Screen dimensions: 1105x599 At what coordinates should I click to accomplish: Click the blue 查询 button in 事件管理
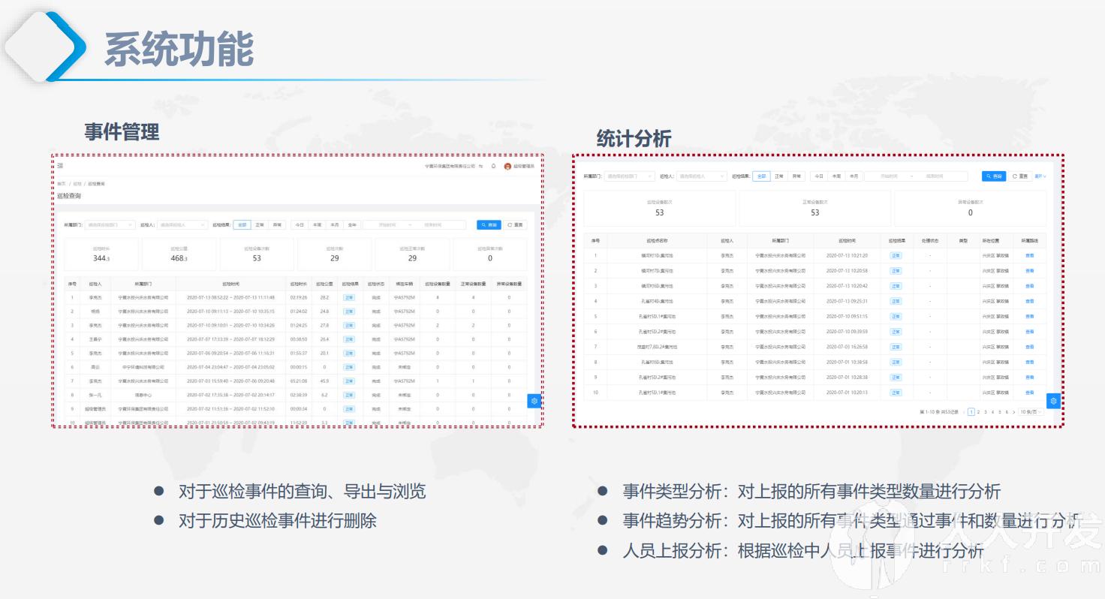point(489,224)
